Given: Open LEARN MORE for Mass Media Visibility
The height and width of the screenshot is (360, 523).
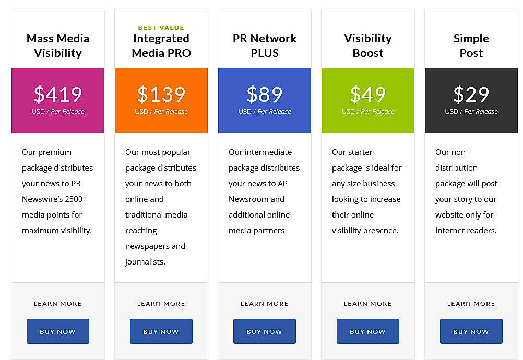Looking at the screenshot, I should pos(57,303).
